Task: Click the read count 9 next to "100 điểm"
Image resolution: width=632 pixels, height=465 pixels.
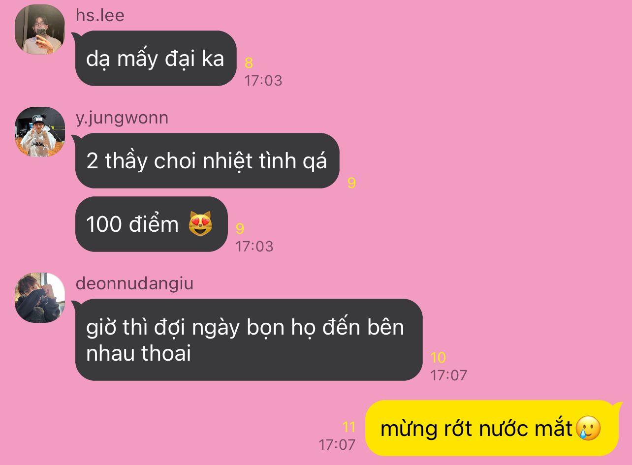Action: [x=240, y=229]
